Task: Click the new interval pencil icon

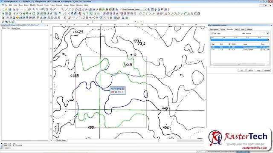Action: click(264, 33)
